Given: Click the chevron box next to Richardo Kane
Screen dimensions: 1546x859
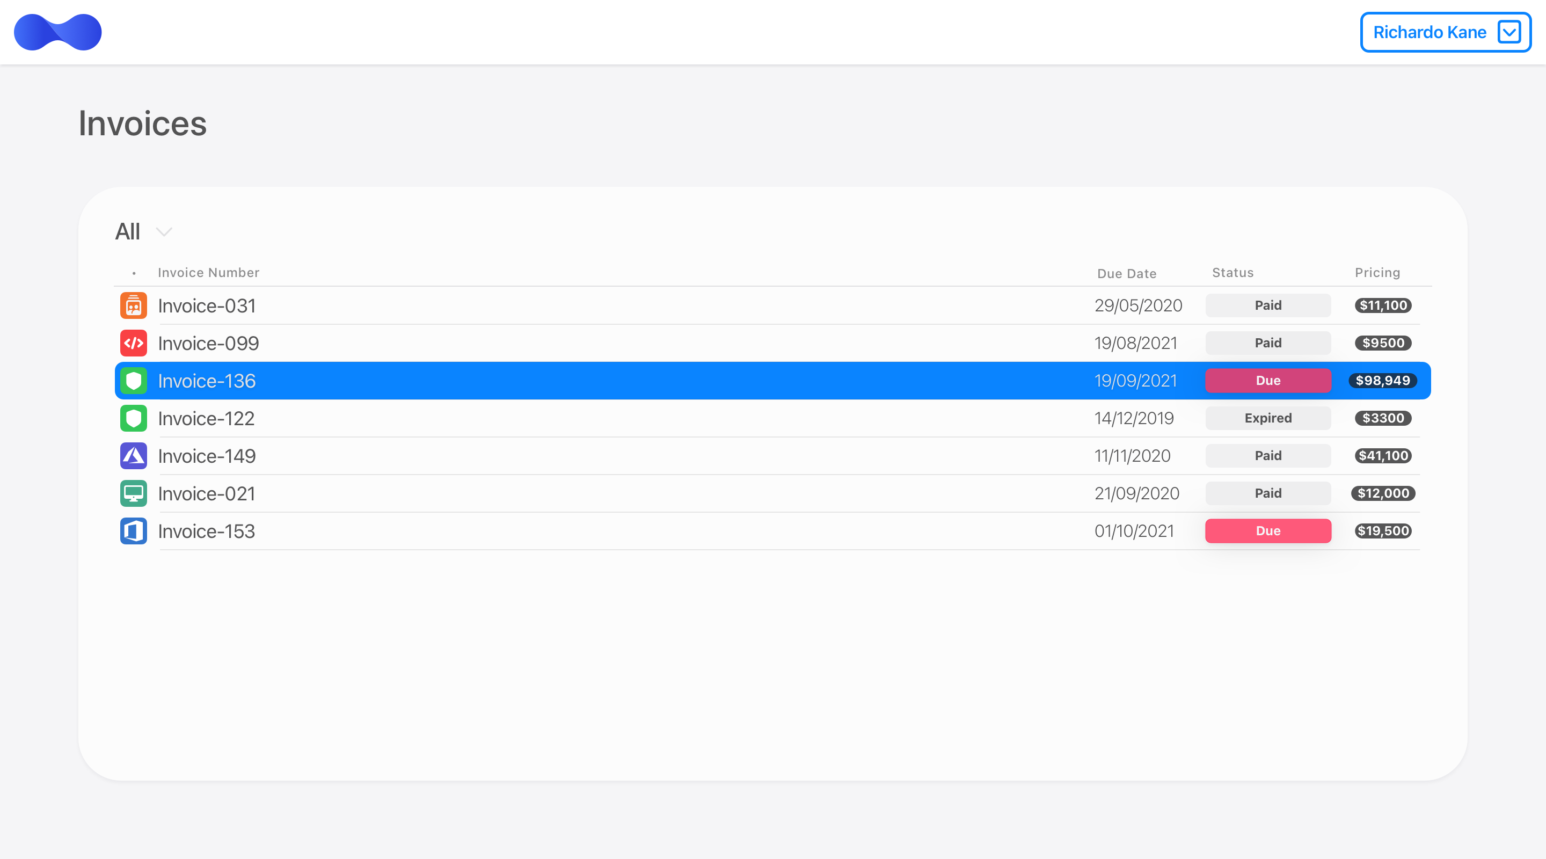Looking at the screenshot, I should click(x=1509, y=32).
